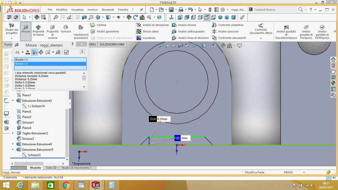Image resolution: width=338 pixels, height=190 pixels.
Task: Toggle measurement history graph in Misura
Action: [x=66, y=52]
